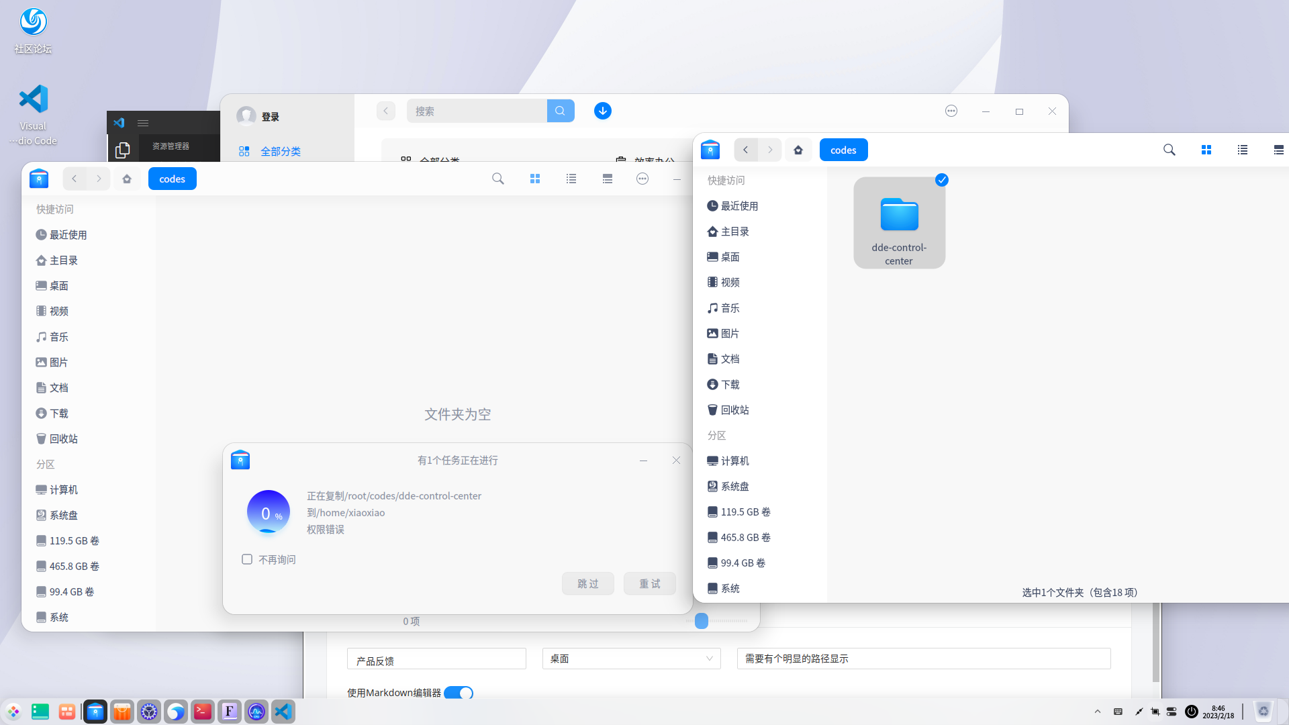Open the more options menu in left file manager
Screen dimensions: 1289x725
pos(642,179)
